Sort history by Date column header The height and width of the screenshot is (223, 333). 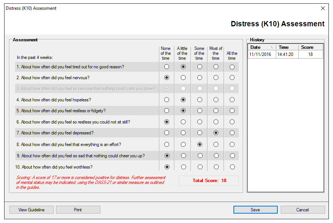(x=262, y=47)
